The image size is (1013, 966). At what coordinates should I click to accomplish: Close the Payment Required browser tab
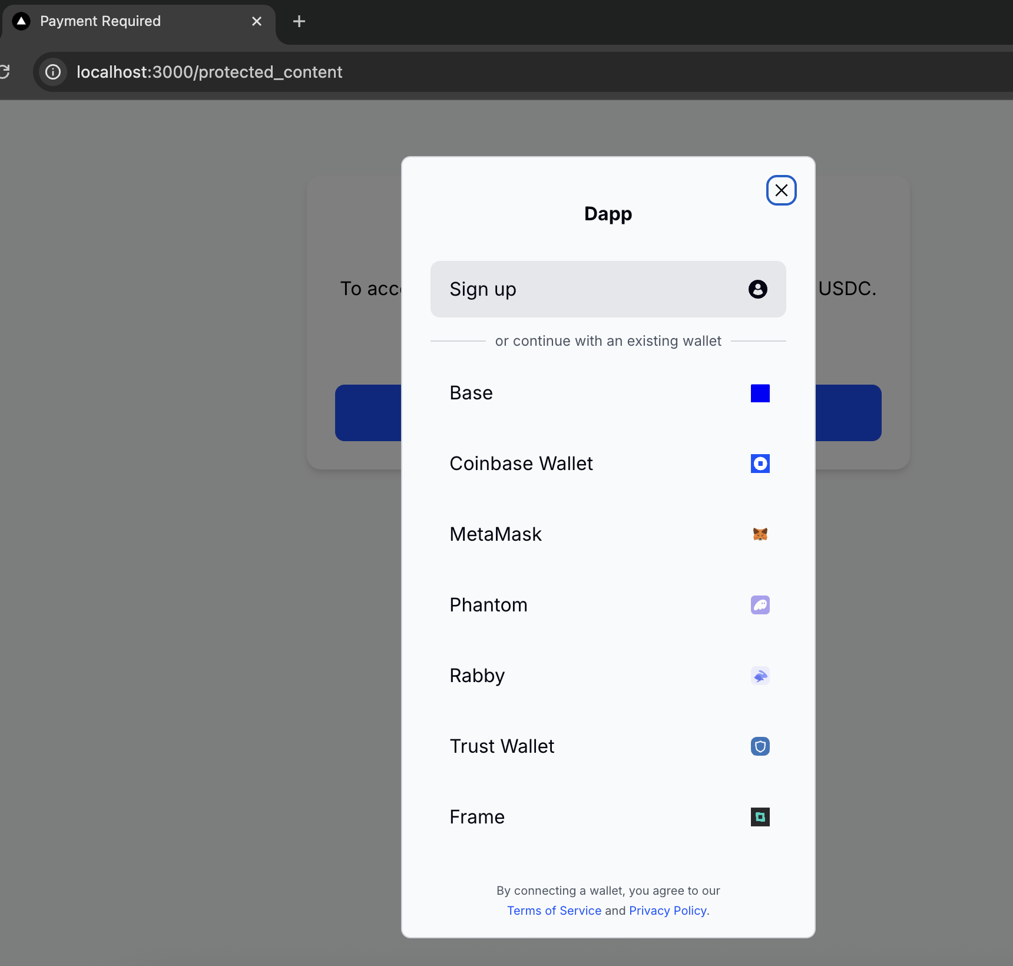click(257, 21)
